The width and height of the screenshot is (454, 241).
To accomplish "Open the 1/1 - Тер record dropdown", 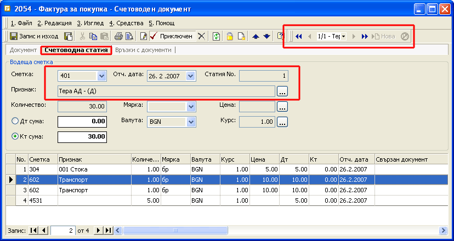I will tap(343, 37).
